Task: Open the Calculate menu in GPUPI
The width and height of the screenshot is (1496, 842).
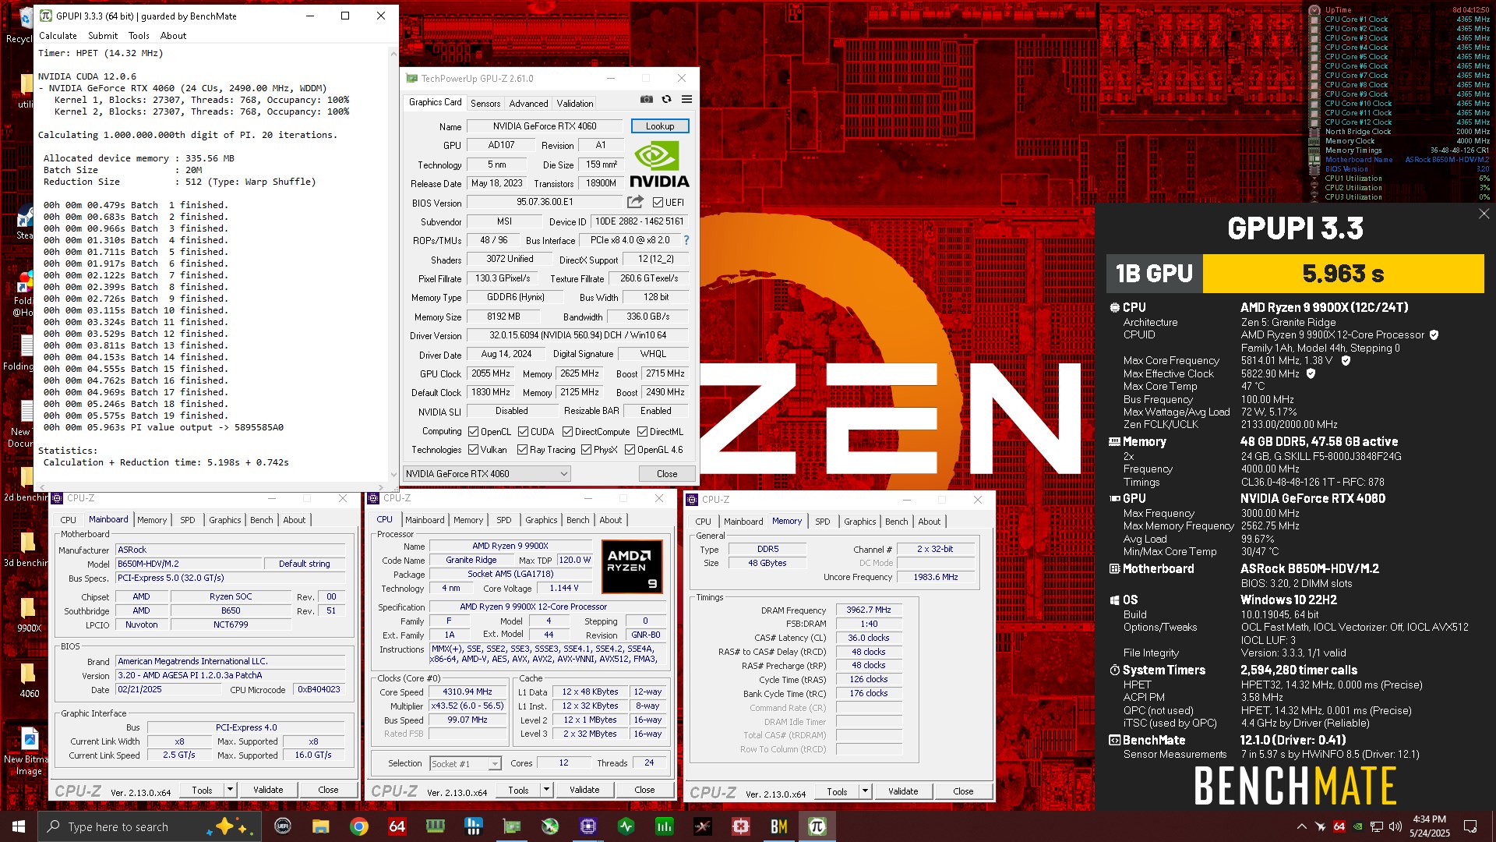Action: pyautogui.click(x=58, y=36)
